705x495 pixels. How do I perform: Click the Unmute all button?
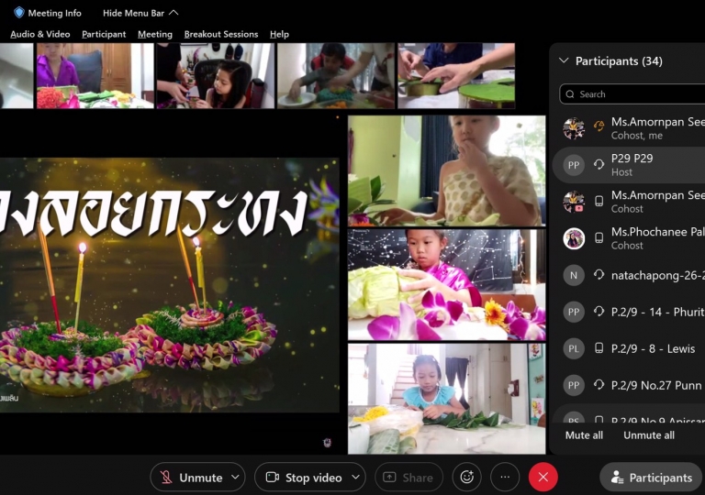pyautogui.click(x=649, y=435)
